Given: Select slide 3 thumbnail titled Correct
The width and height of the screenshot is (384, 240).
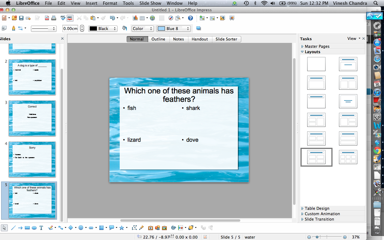Looking at the screenshot, I should pos(32,118).
